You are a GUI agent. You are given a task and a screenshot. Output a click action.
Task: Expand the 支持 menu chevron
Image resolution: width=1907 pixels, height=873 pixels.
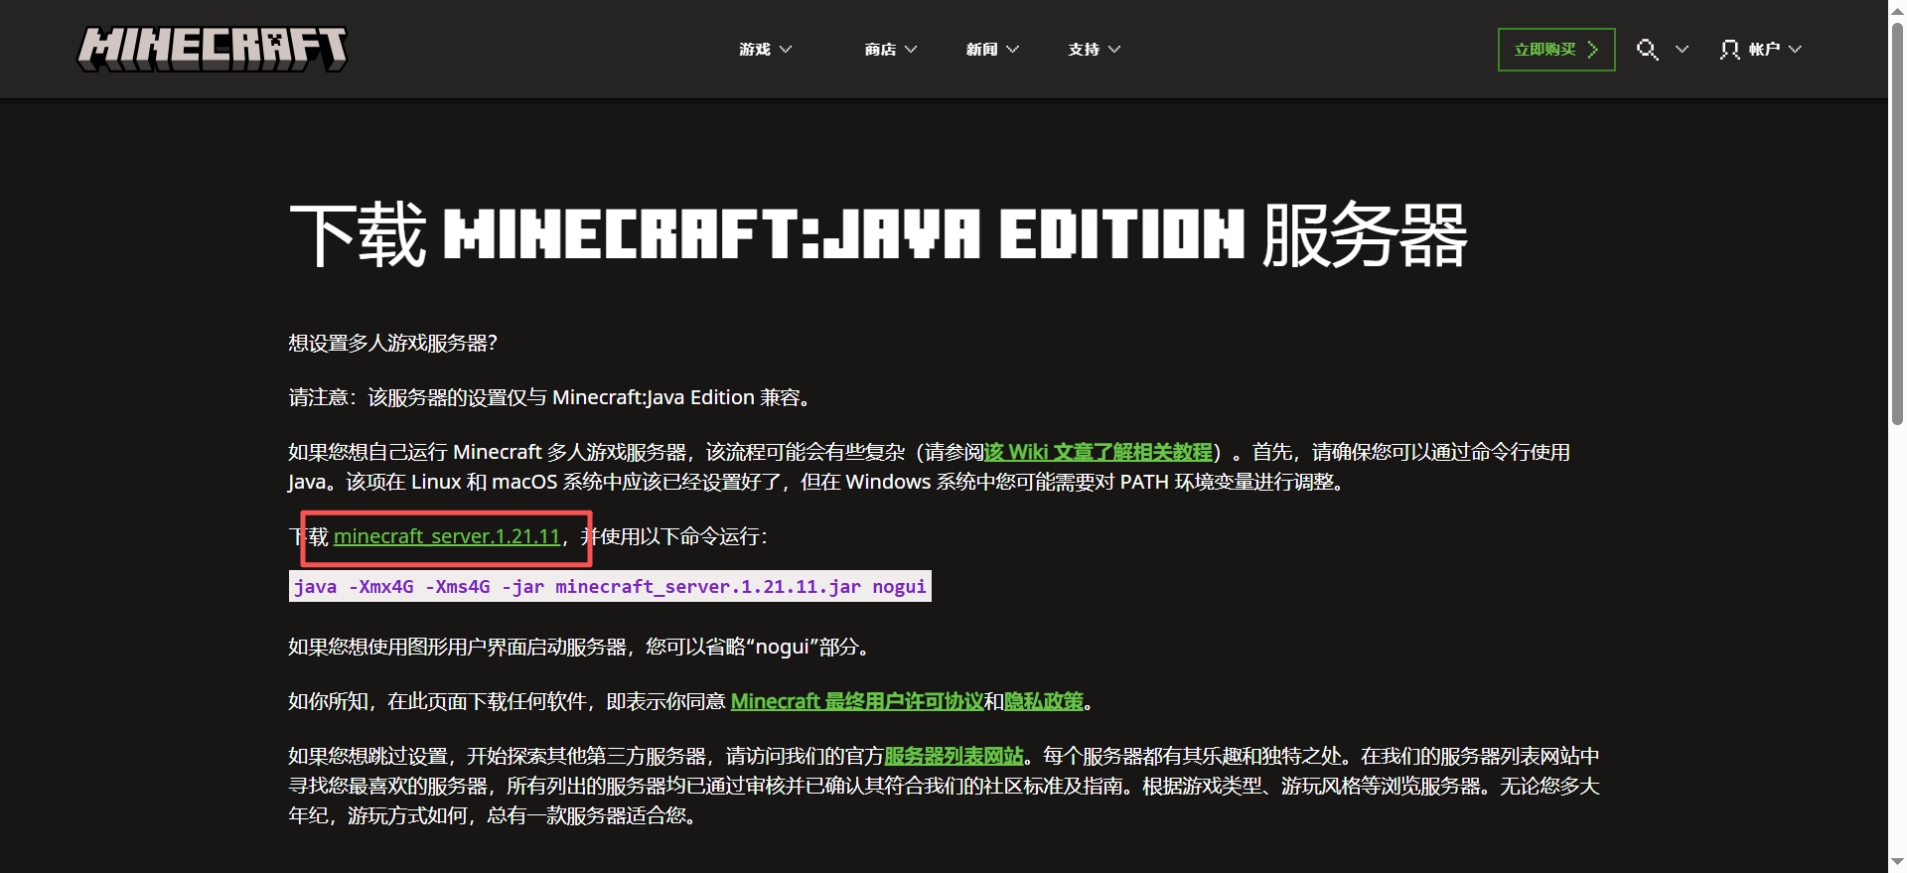tap(1114, 49)
